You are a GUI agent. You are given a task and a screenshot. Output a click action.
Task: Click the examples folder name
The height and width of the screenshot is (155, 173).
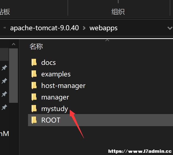tap(56, 74)
